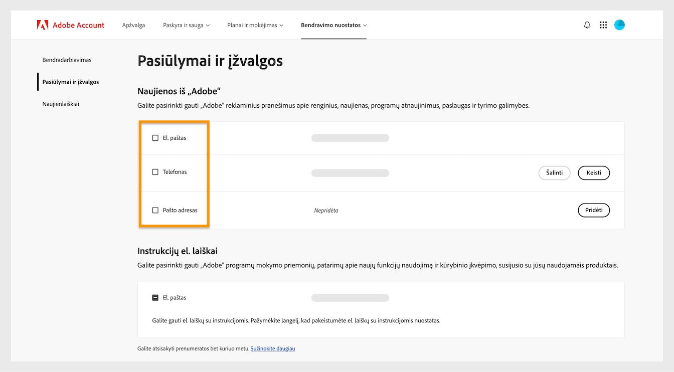
Task: Open the Adobe app launcher grid icon
Action: [x=603, y=25]
